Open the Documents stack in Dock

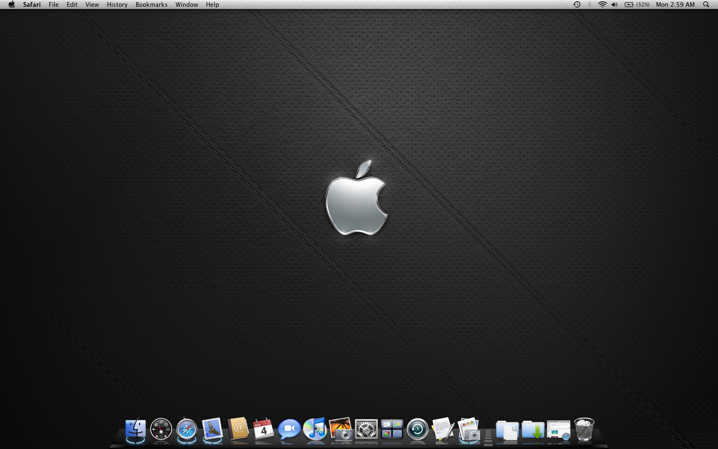coord(507,430)
